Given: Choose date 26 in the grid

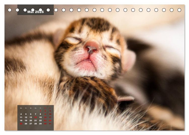Looking at the screenshot, I should click(26, 124).
